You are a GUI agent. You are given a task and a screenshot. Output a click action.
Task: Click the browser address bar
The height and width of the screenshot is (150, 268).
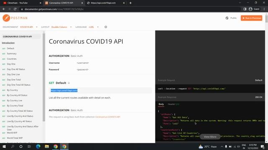coord(130,9)
